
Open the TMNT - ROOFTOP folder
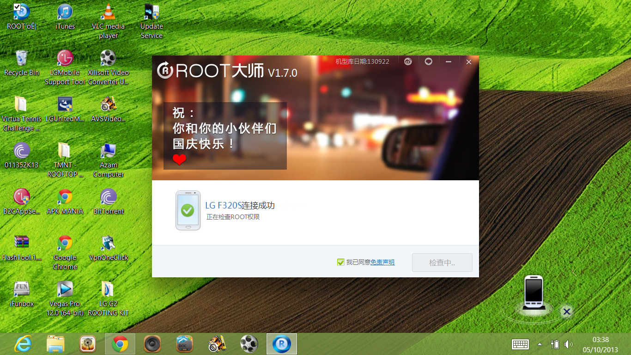click(x=65, y=159)
